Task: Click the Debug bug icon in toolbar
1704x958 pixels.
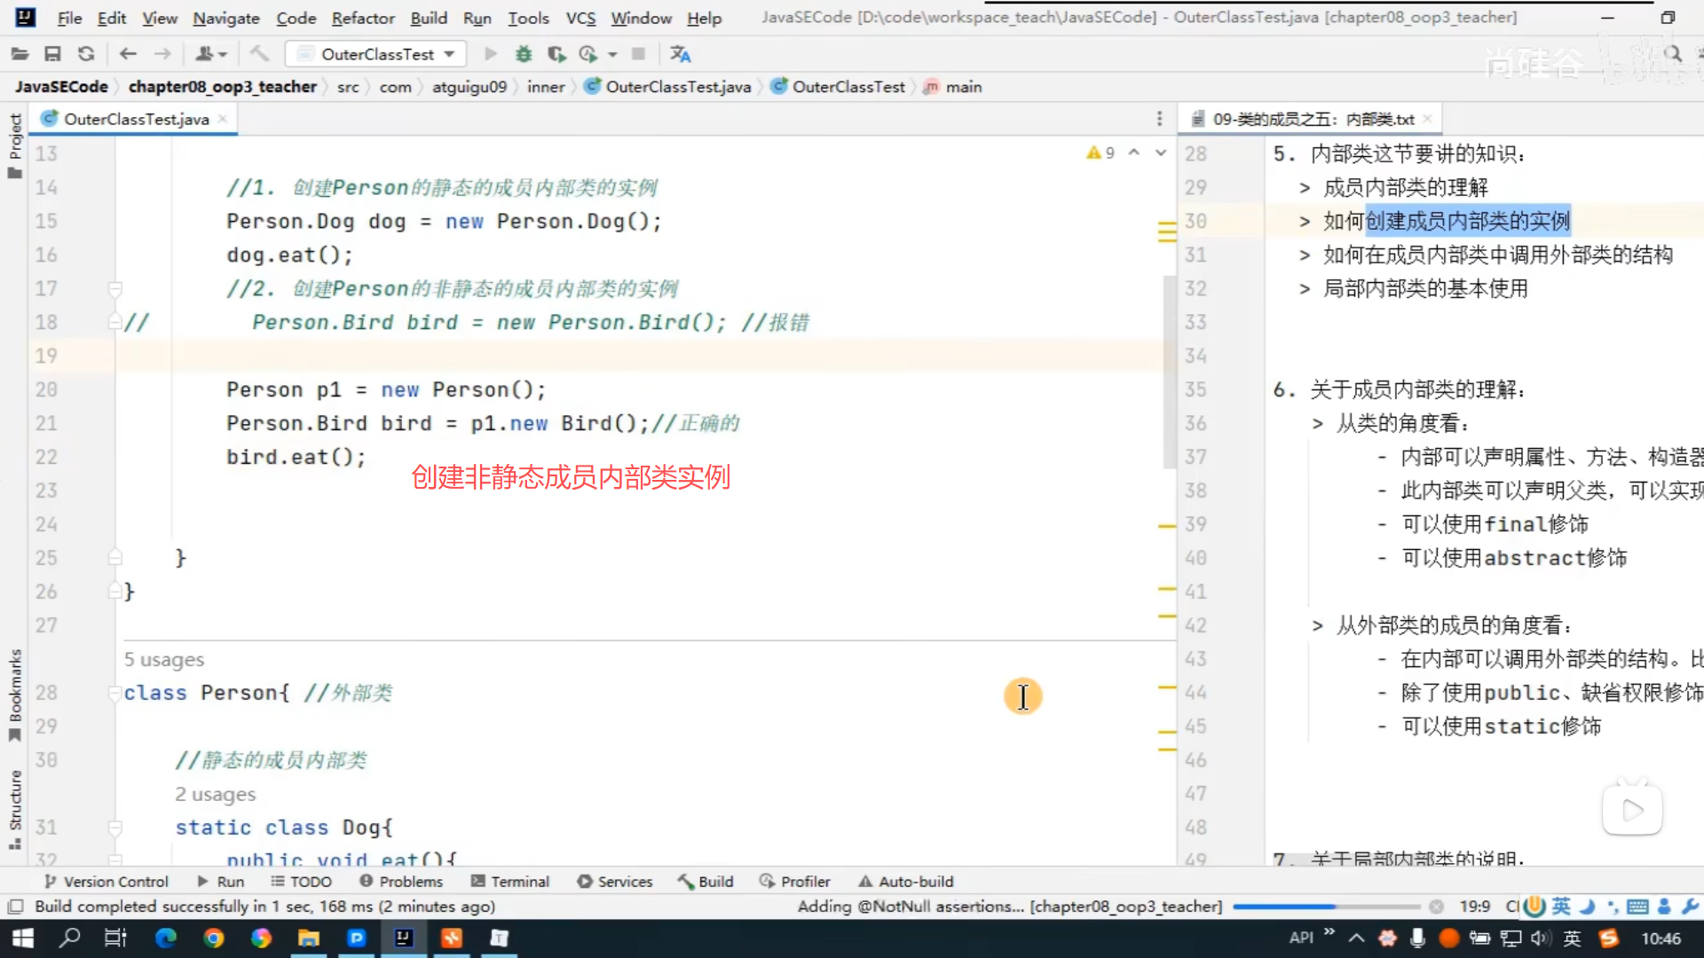Action: click(524, 54)
